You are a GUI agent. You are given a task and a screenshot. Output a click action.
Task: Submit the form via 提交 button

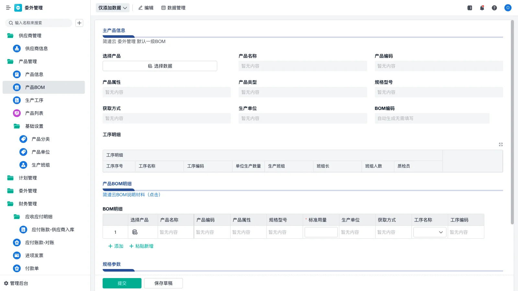click(122, 283)
